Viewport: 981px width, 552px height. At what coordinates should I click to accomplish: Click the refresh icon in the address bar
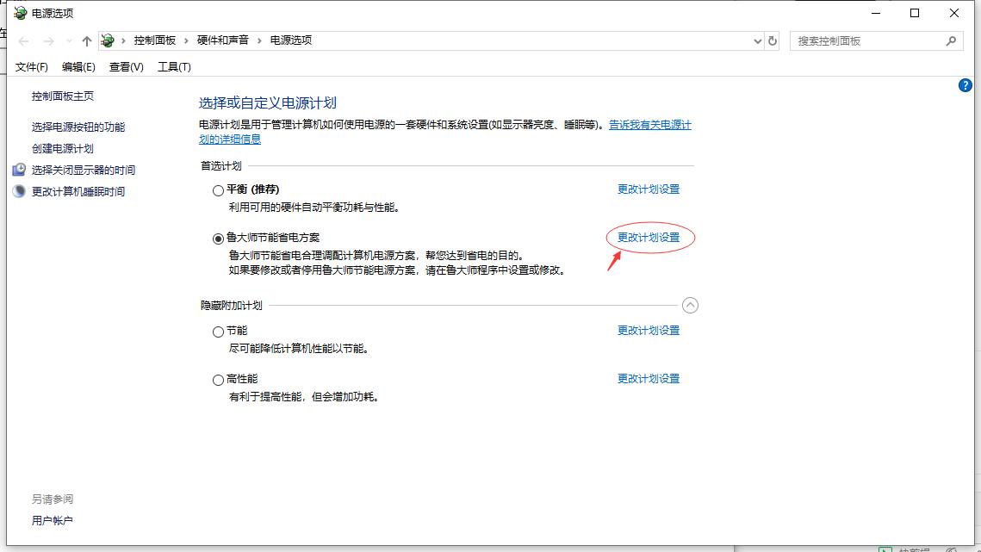click(771, 40)
